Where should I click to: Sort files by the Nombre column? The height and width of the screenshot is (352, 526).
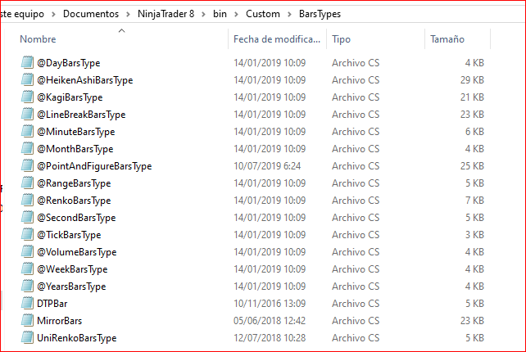pyautogui.click(x=38, y=39)
